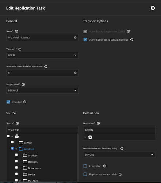Clear the Name field text
This screenshot has width=161, height=183.
click(x=75, y=37)
